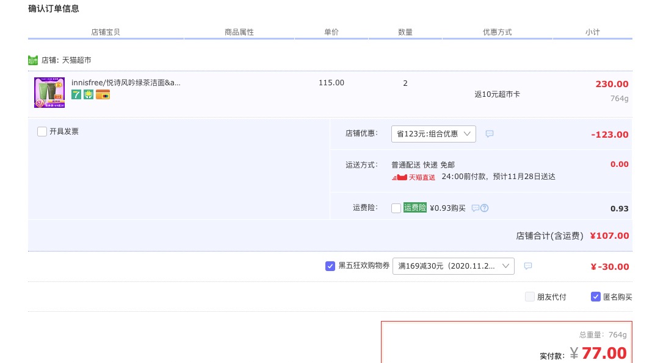This screenshot has width=666, height=363.
Task: Click the 0.00 shipping fee amount
Action: 619,164
